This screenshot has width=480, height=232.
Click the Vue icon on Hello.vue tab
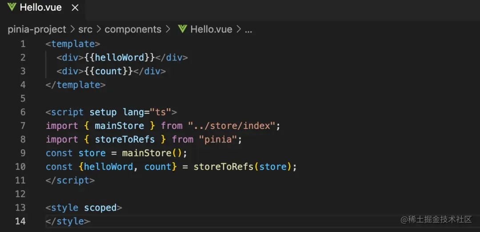click(x=12, y=8)
